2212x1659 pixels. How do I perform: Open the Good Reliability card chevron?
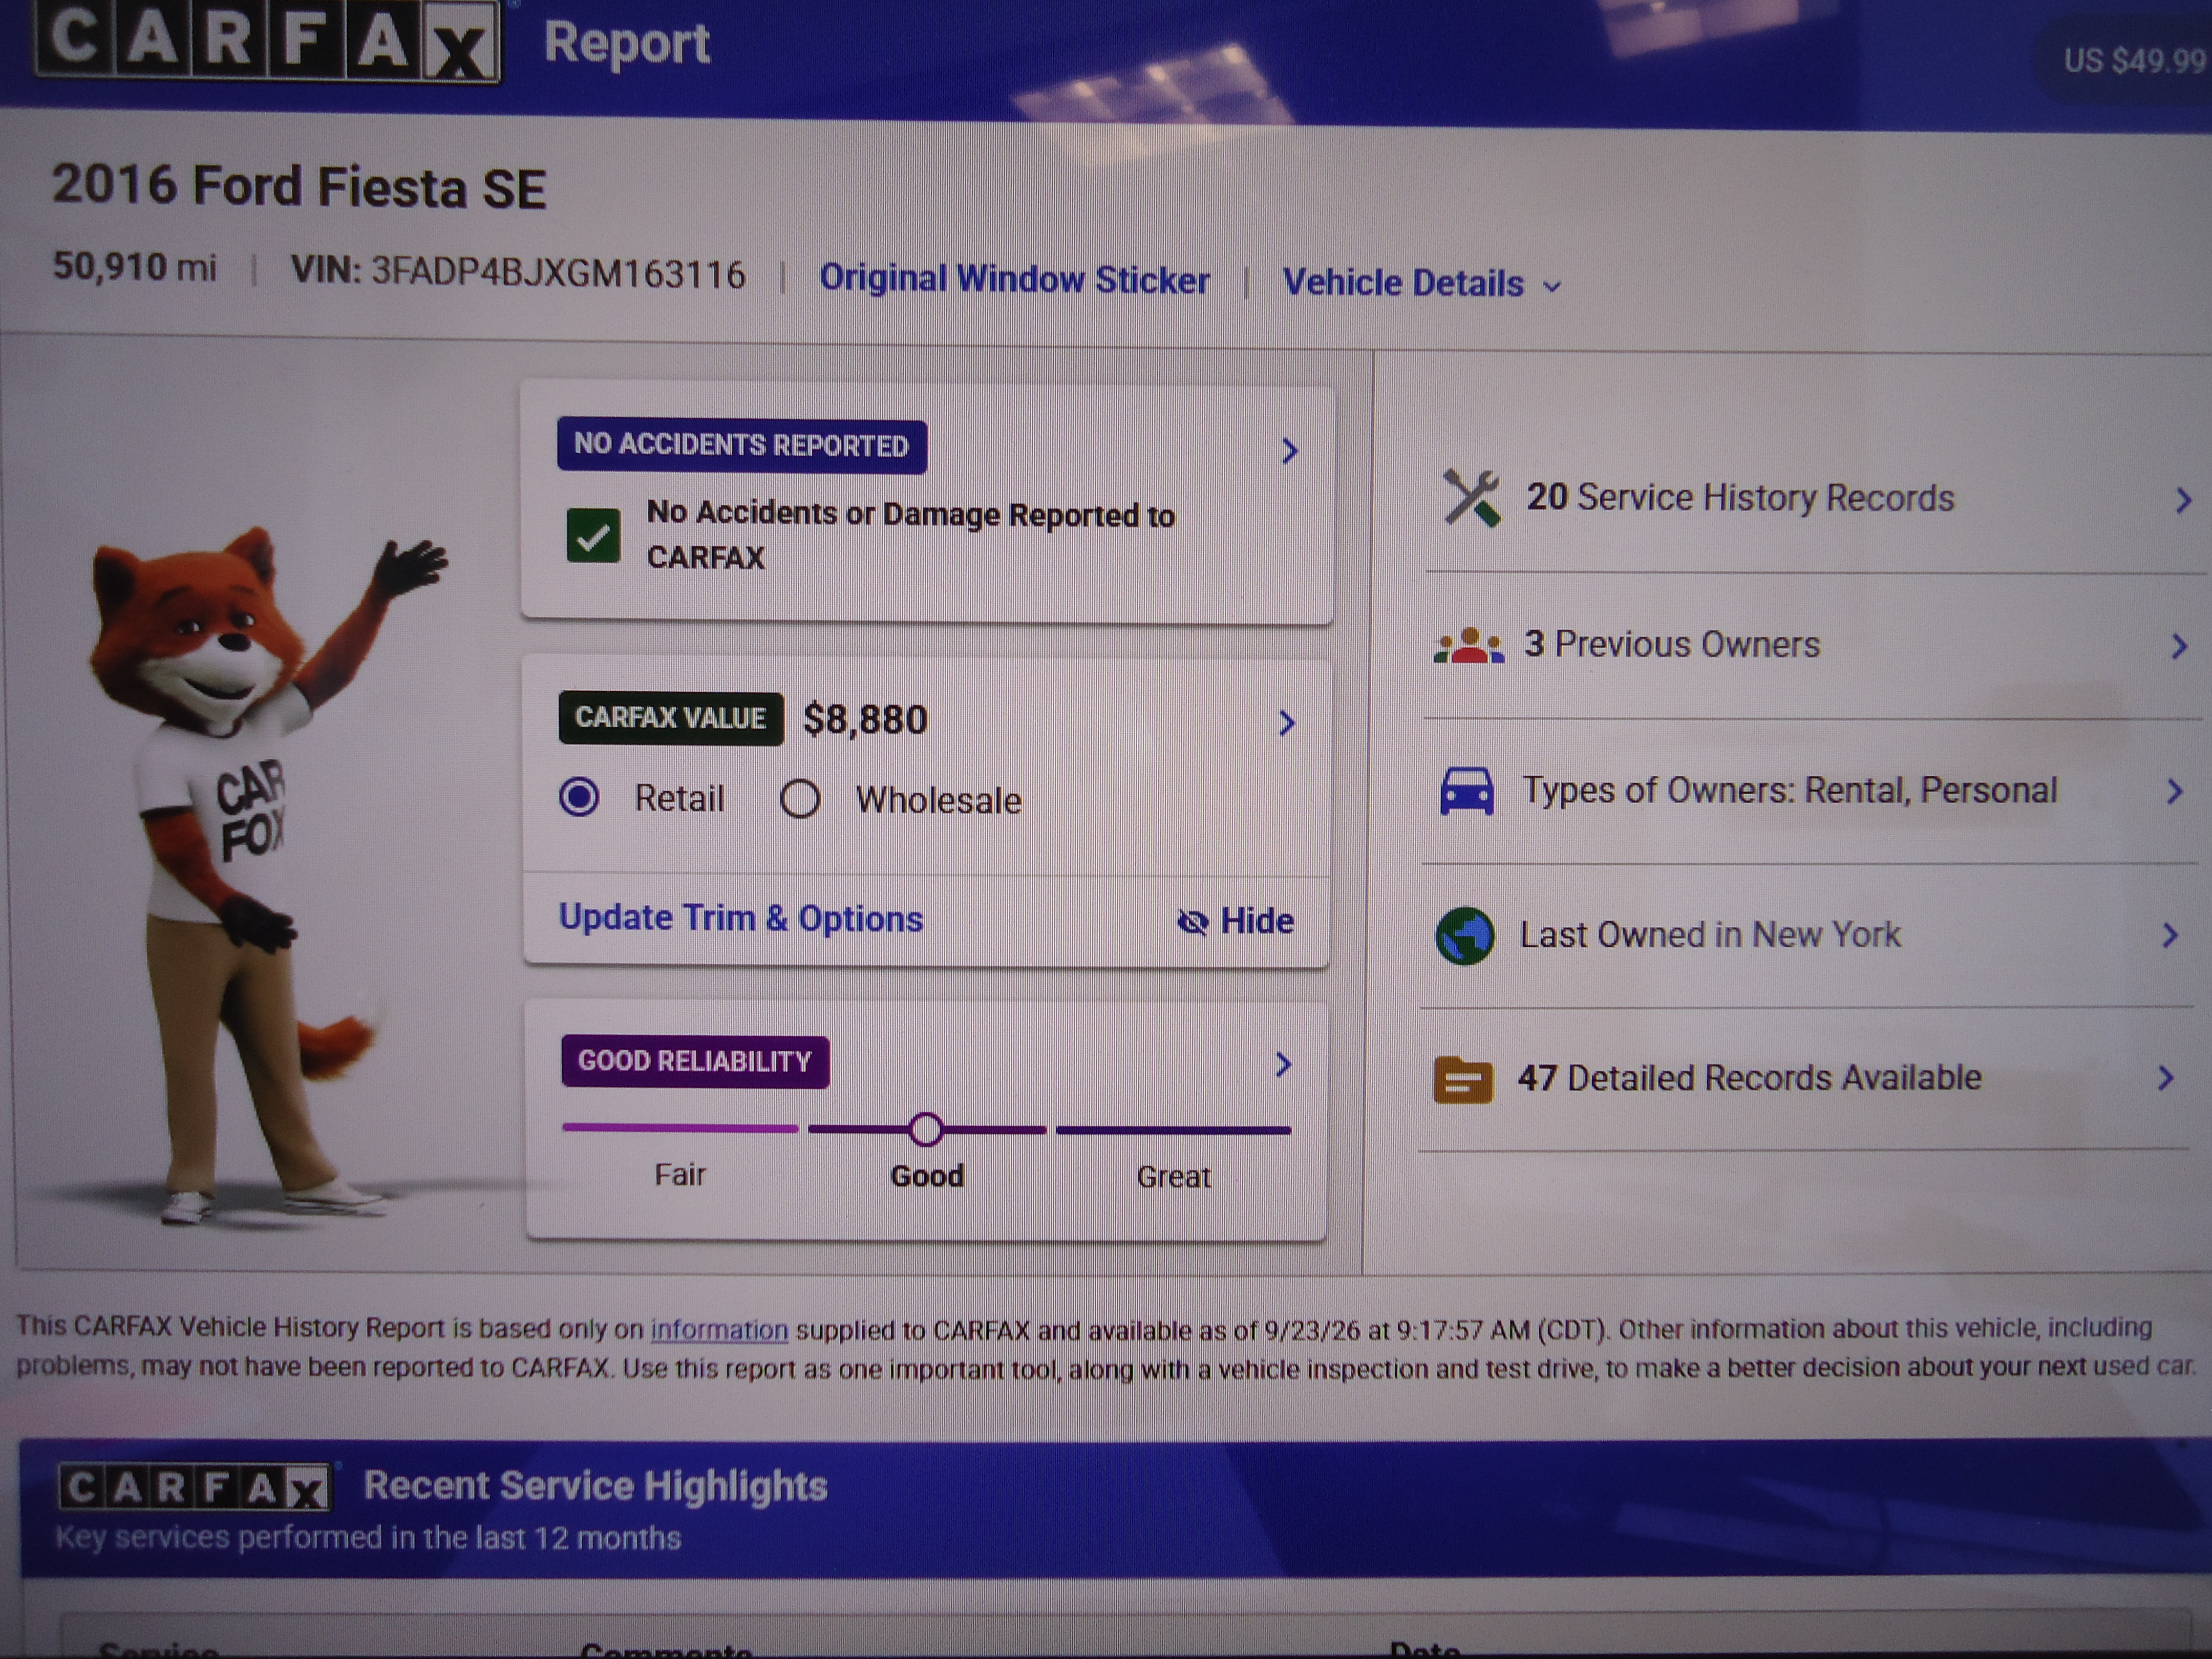(x=1284, y=1064)
